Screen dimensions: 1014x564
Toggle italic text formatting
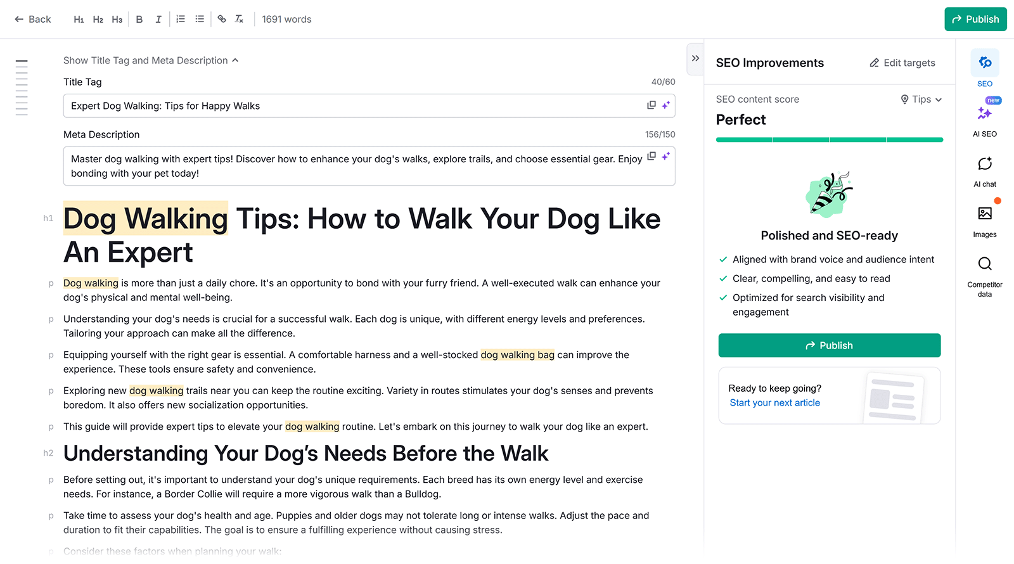coord(158,20)
